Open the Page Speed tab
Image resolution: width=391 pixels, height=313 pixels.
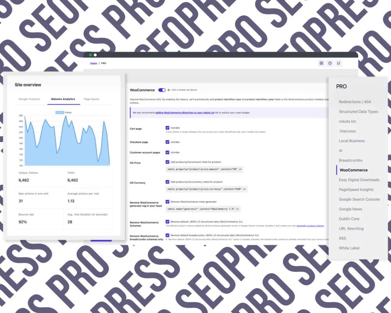[91, 99]
